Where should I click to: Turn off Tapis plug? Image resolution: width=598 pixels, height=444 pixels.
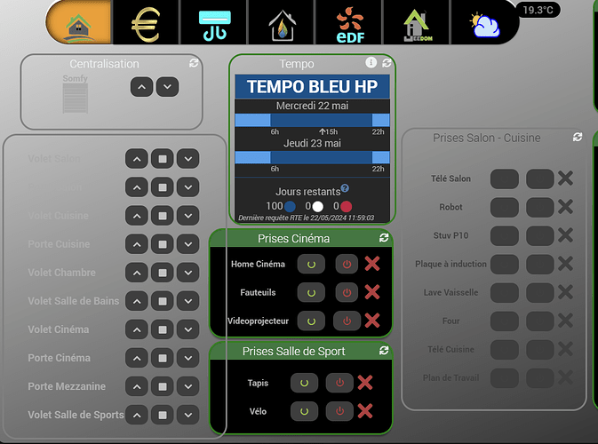click(x=339, y=383)
